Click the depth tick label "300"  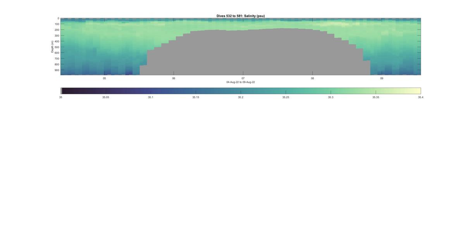click(x=57, y=36)
